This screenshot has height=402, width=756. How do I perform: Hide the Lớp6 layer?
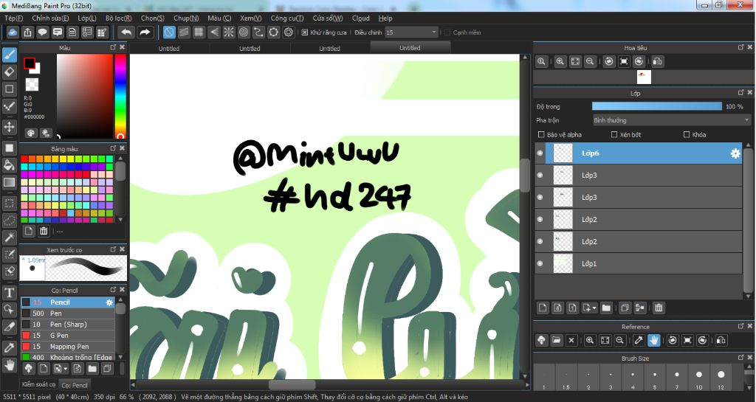(x=540, y=153)
